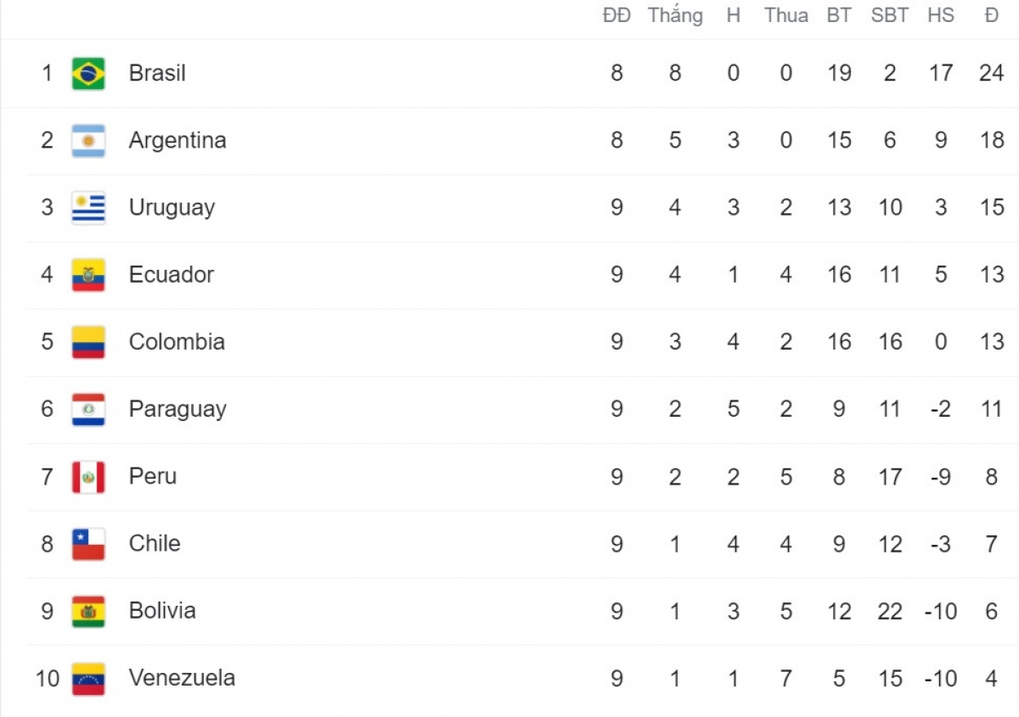Screen dimensions: 1019x717
Task: Click the Bolivia flag icon
Action: coord(88,611)
